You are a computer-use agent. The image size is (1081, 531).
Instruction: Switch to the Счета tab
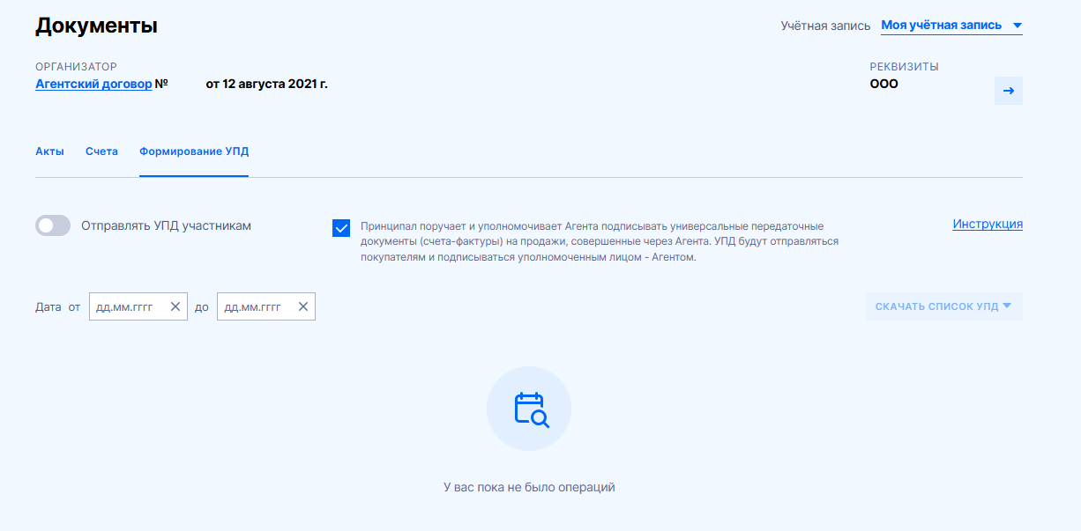[x=101, y=151]
